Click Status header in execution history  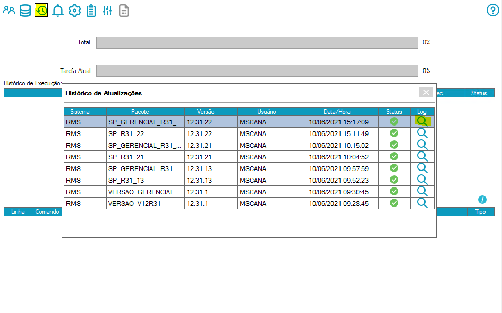479,93
